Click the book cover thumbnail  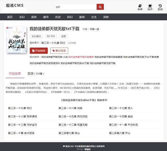click(x=16, y=40)
